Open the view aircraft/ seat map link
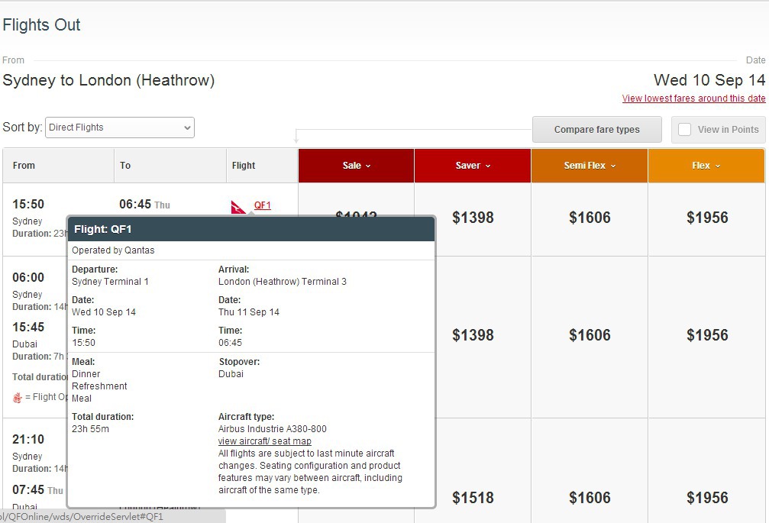Viewport: 769px width, 523px height. [264, 441]
